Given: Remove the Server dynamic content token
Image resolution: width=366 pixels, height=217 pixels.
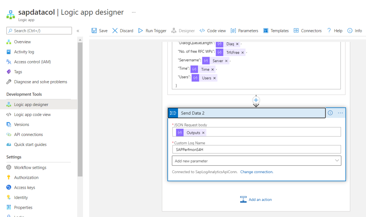Looking at the screenshot, I should pyautogui.click(x=226, y=61).
